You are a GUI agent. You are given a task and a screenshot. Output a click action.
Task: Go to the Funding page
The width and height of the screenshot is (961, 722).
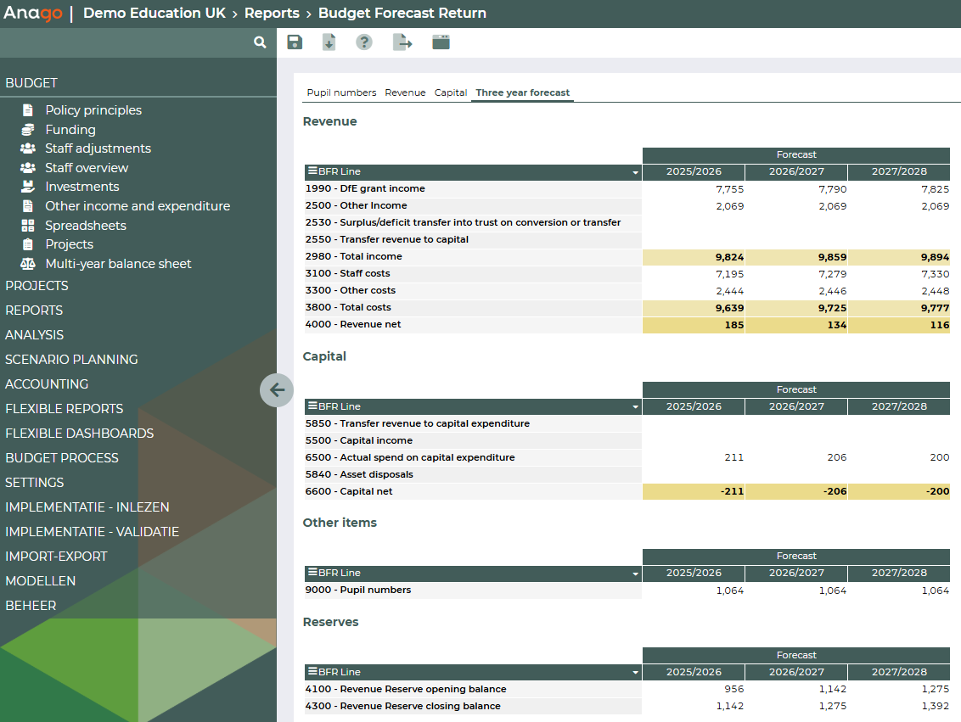click(x=70, y=130)
